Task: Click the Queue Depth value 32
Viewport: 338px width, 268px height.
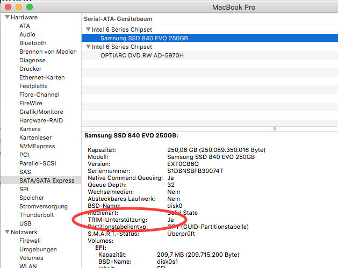Action: pos(171,185)
